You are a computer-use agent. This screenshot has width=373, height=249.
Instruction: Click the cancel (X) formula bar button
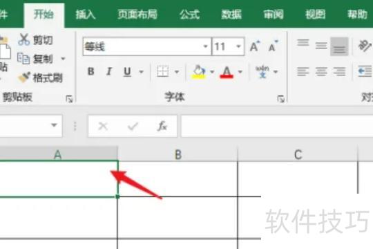pyautogui.click(x=103, y=126)
